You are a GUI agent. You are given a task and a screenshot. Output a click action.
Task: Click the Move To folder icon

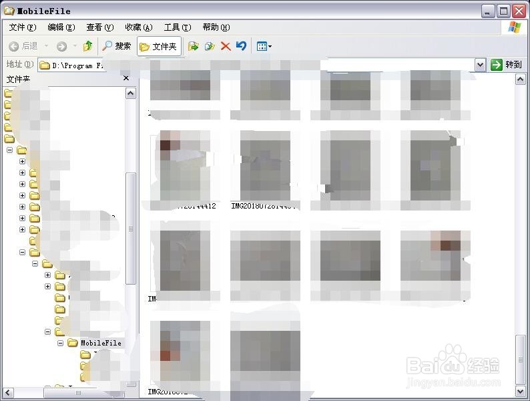[193, 46]
